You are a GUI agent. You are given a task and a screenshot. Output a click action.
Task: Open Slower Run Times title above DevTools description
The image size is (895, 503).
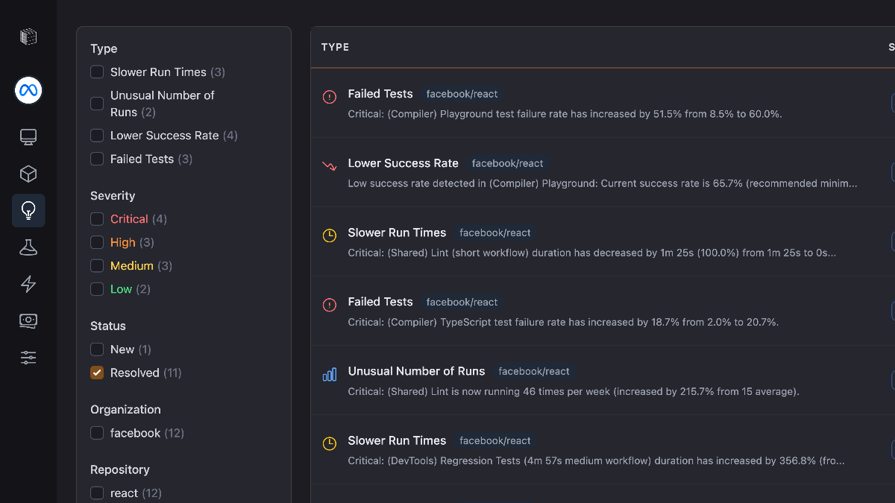(397, 440)
